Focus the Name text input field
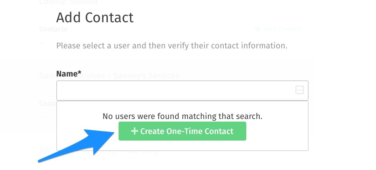 pyautogui.click(x=182, y=90)
